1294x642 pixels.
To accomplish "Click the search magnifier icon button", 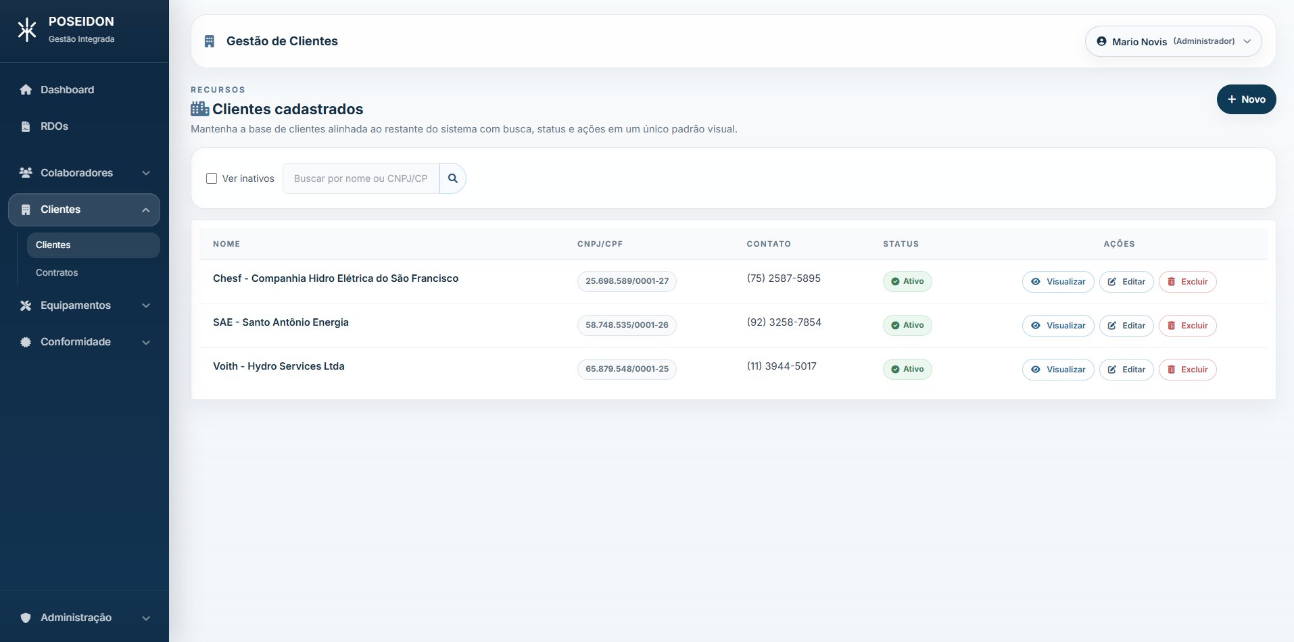I will [x=452, y=178].
